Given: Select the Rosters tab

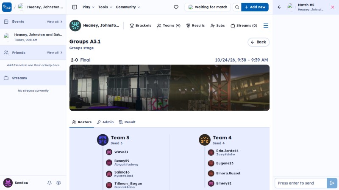Looking at the screenshot, I should tap(82, 122).
